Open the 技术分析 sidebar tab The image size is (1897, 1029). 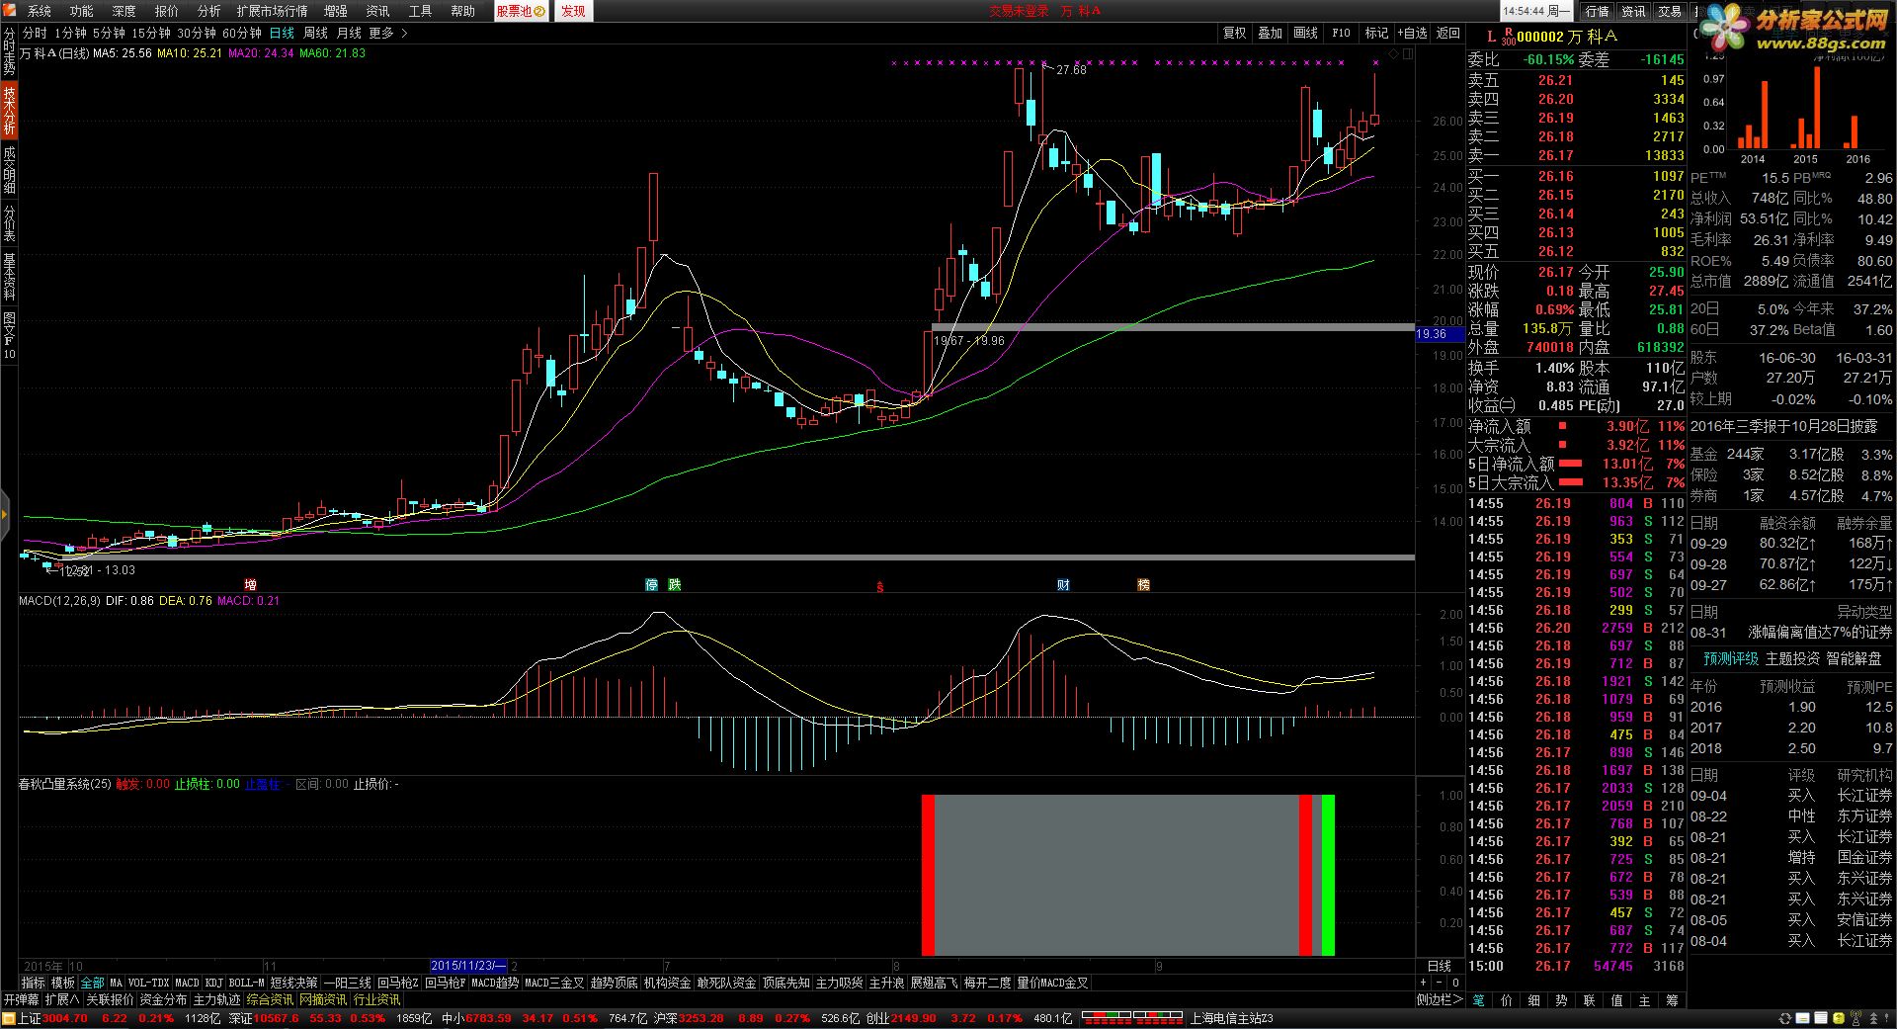(9, 110)
